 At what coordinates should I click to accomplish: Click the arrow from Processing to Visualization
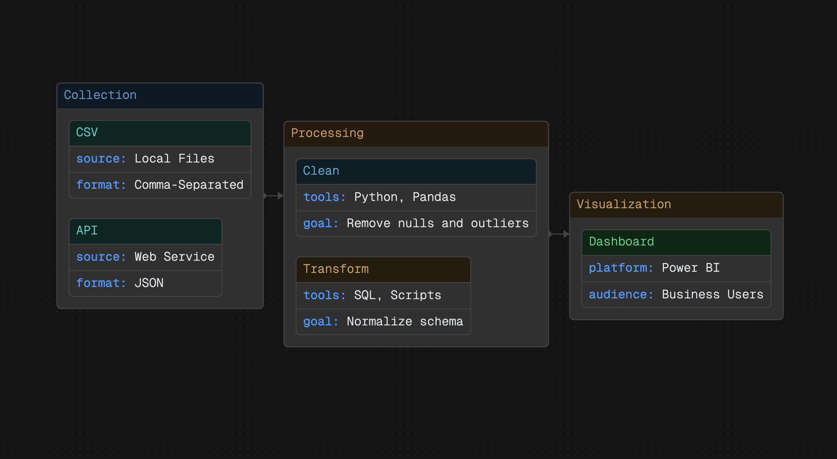(x=559, y=234)
